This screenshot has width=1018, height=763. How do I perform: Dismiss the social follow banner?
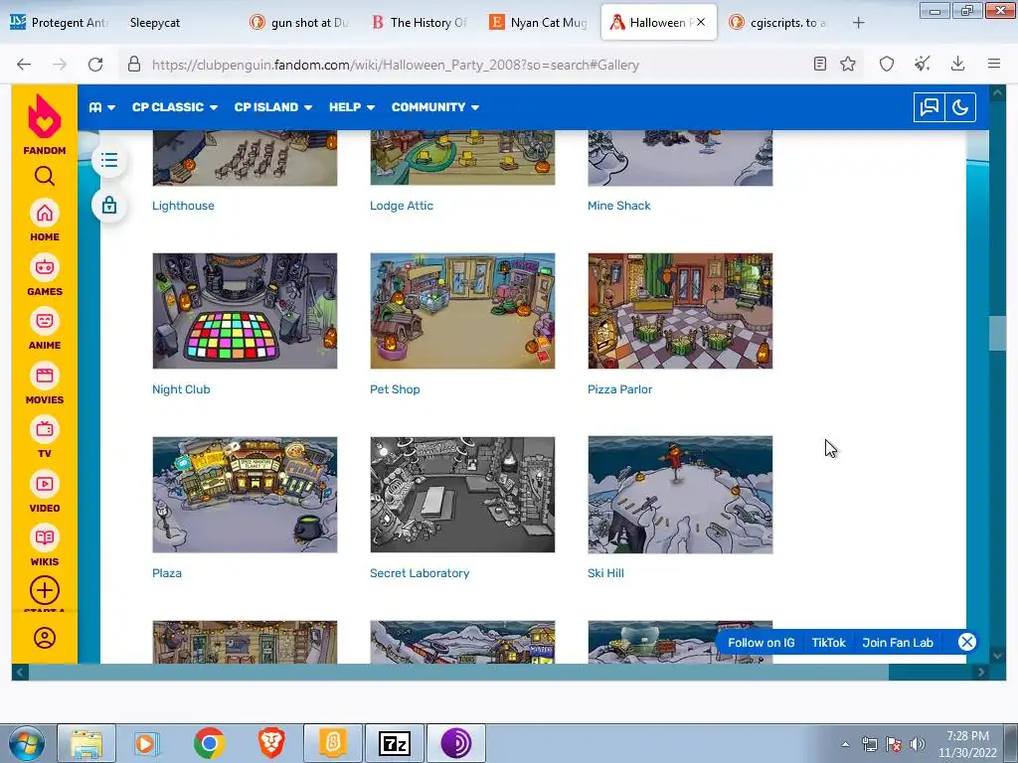[x=966, y=643]
